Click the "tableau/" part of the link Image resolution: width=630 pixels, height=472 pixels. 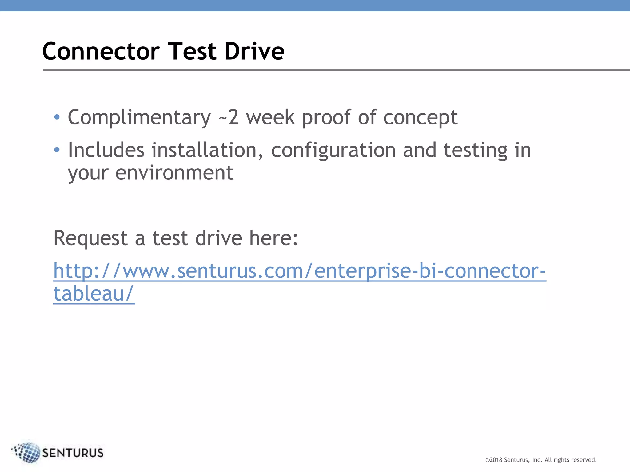[x=94, y=294]
